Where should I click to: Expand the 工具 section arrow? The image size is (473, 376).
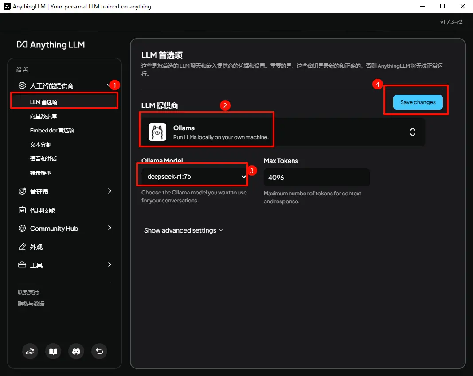(109, 264)
